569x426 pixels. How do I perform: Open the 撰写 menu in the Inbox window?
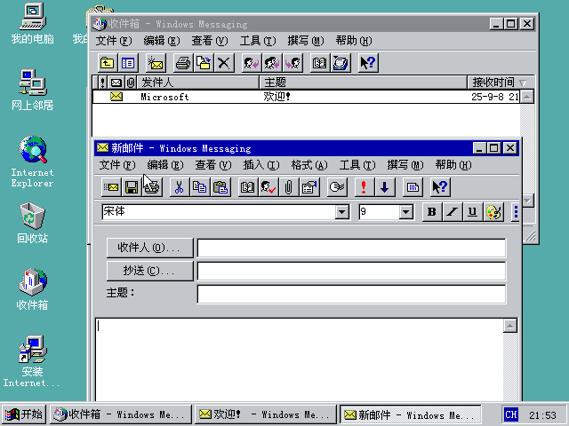click(x=305, y=41)
